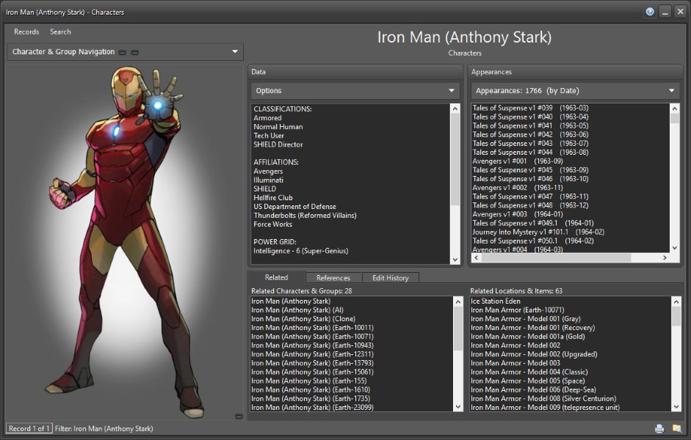The width and height of the screenshot is (691, 440).
Task: Minimize the Characters window
Action: [665, 12]
